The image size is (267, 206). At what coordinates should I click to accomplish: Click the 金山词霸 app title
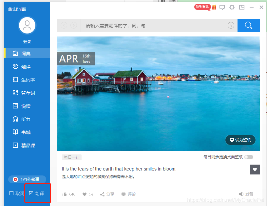pos(17,9)
